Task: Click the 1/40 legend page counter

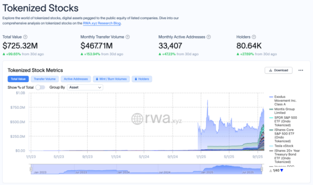Action: point(276,170)
